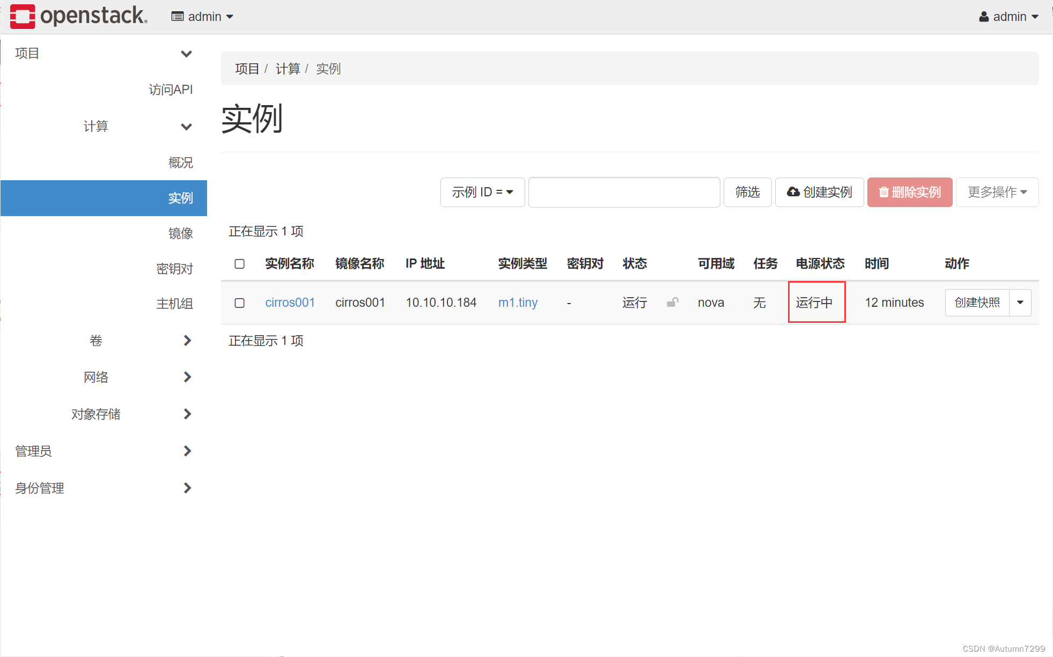Screen dimensions: 1053x657
Task: Collapse the 计算 sidebar group
Action: point(137,127)
